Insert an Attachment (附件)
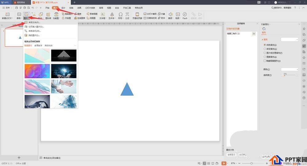The image size is (307, 166). (x=161, y=18)
